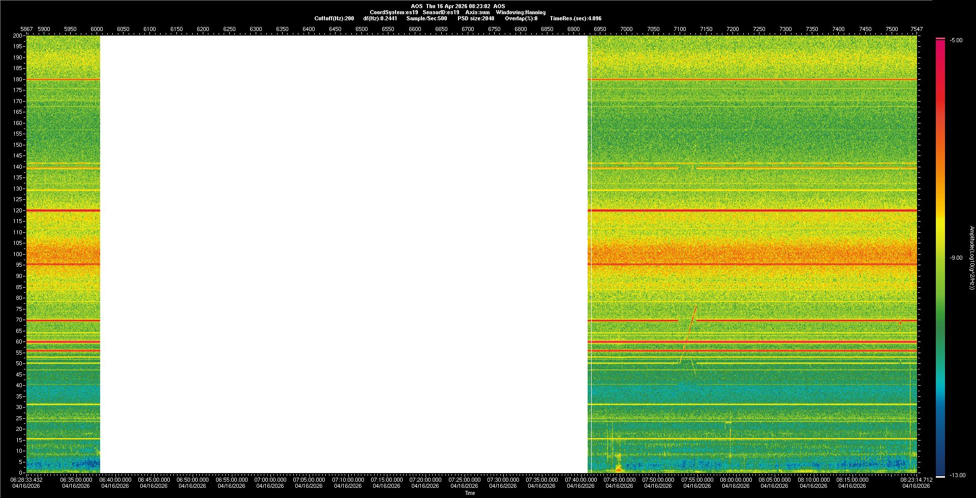Select the "07:15:00.000" time axis label
Viewport: 976px width, 498px height.
tap(387, 479)
